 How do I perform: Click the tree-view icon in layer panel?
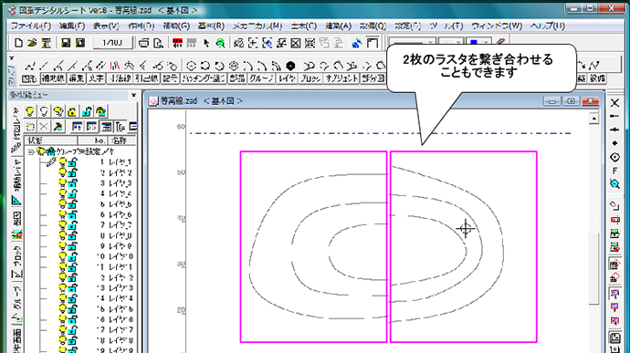pos(121,127)
